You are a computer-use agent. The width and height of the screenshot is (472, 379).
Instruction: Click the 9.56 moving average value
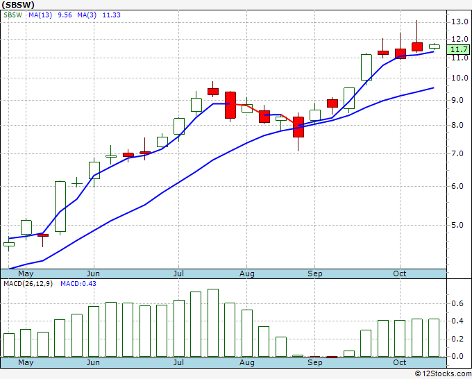coord(65,15)
